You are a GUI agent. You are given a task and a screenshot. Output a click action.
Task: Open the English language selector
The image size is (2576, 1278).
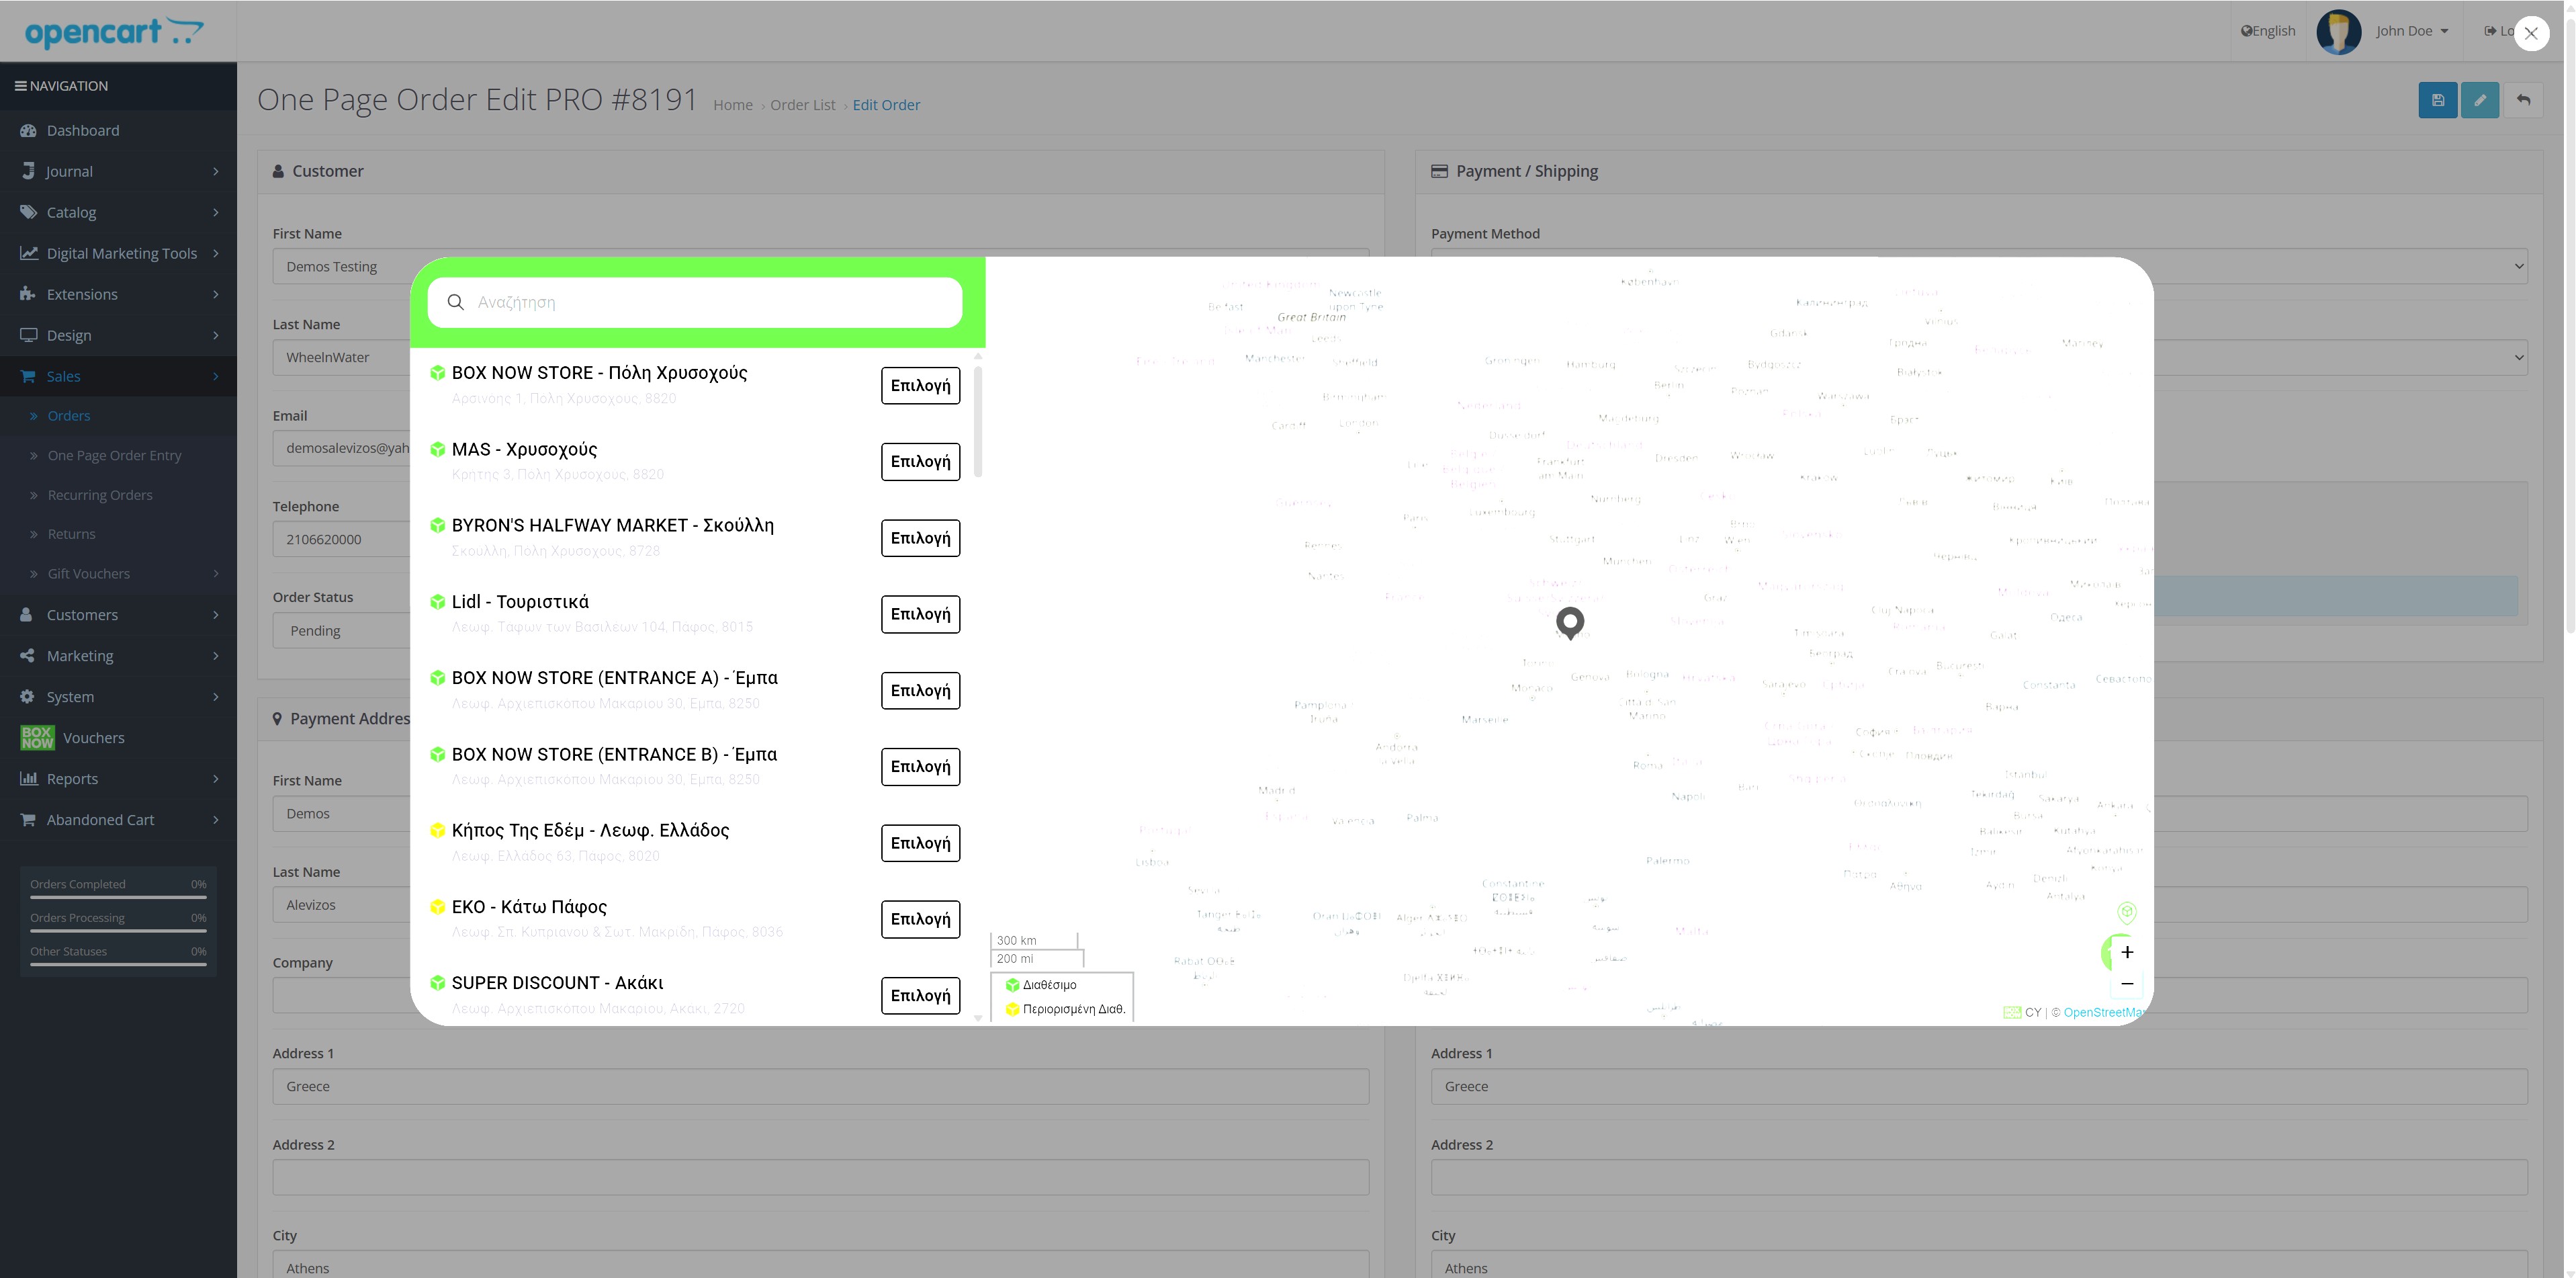(2268, 31)
